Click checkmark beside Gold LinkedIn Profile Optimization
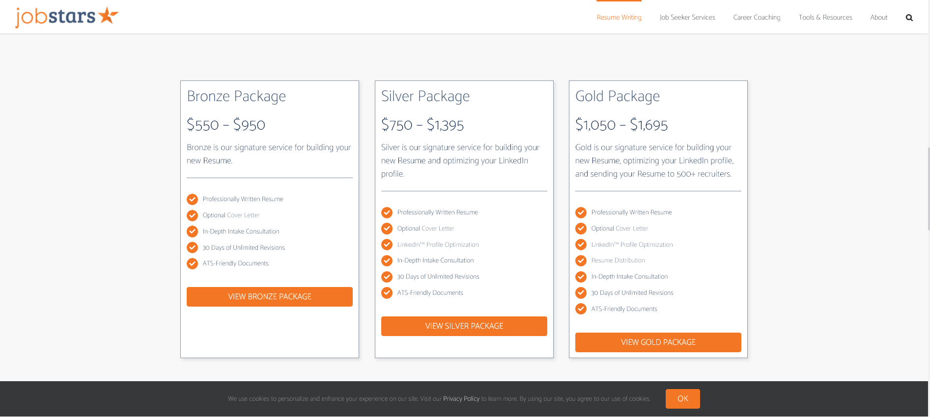Viewport: 930px width, 417px height. pyautogui.click(x=581, y=244)
